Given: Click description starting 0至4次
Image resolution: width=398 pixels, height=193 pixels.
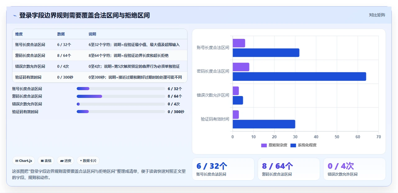Looking at the screenshot, I should pos(134,66).
